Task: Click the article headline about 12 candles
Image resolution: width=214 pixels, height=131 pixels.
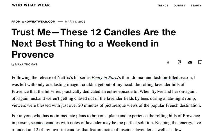Action: 94,43
